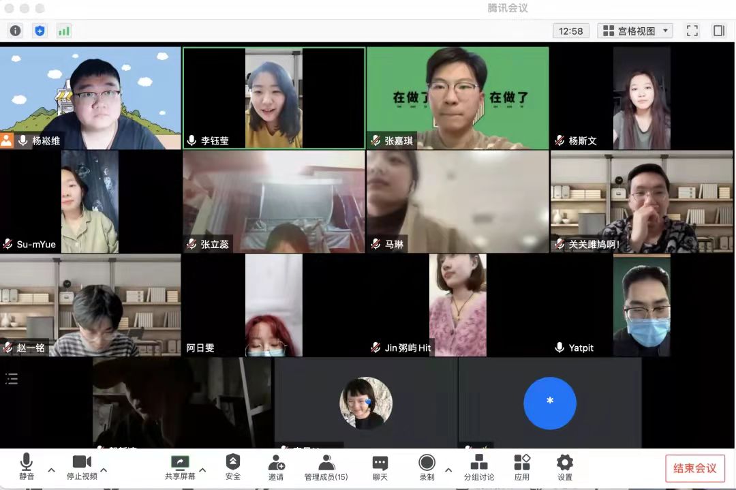The width and height of the screenshot is (736, 490).
Task: Enter full screen mode
Action: point(692,31)
